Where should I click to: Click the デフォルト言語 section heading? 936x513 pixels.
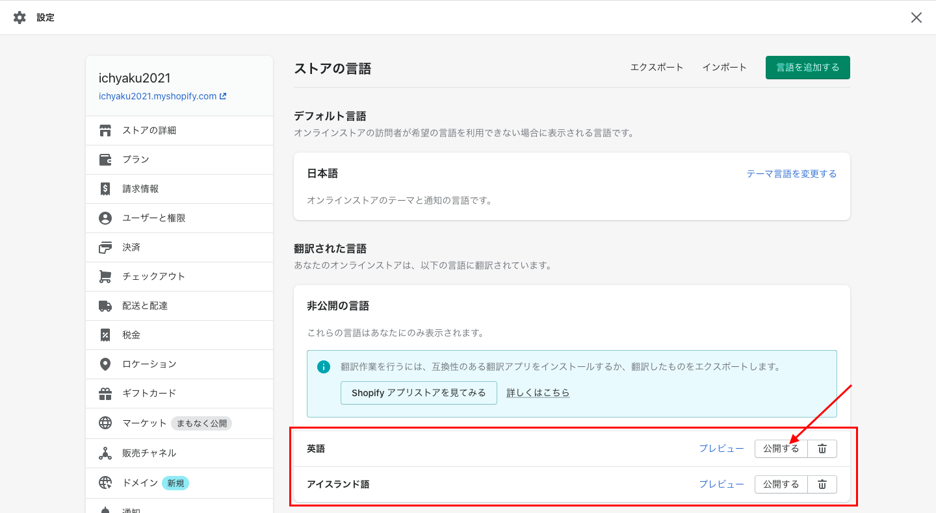pyautogui.click(x=330, y=116)
